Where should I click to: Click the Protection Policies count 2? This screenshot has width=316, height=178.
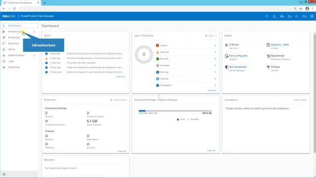coord(46,113)
